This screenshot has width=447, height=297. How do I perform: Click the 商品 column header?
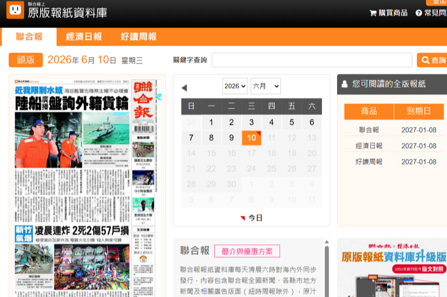[x=369, y=111]
